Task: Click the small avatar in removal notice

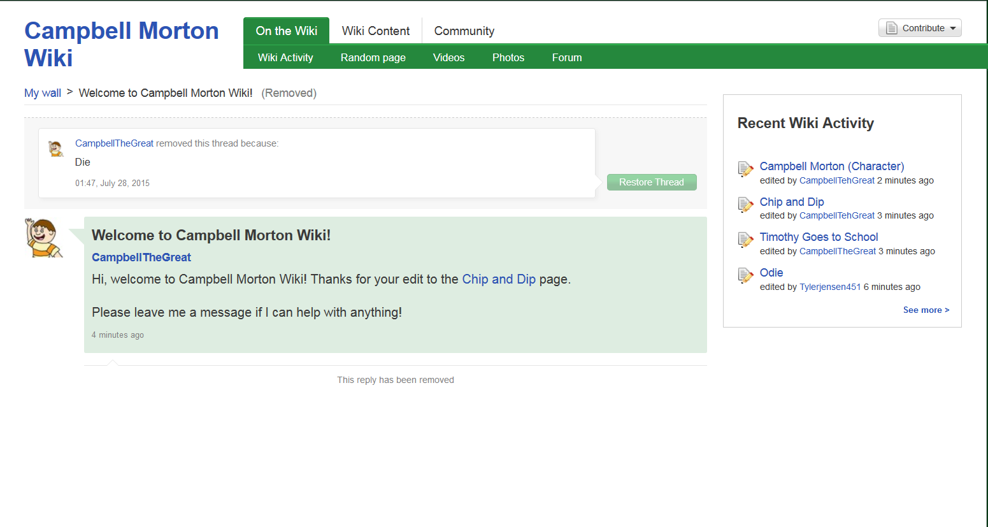Action: [56, 148]
